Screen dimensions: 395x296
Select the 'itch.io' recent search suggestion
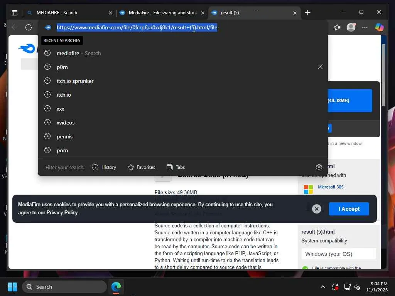(182, 95)
